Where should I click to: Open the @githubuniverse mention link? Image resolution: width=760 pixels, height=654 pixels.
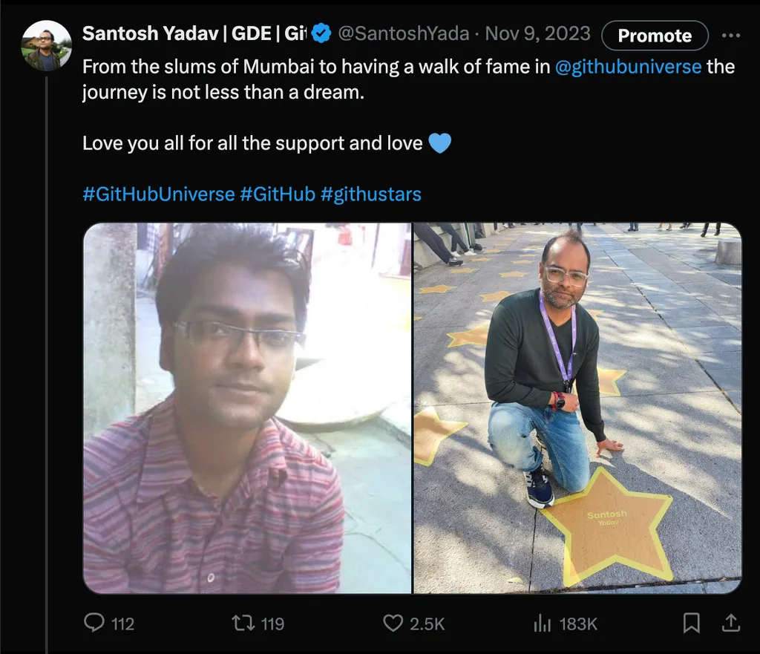pos(628,67)
